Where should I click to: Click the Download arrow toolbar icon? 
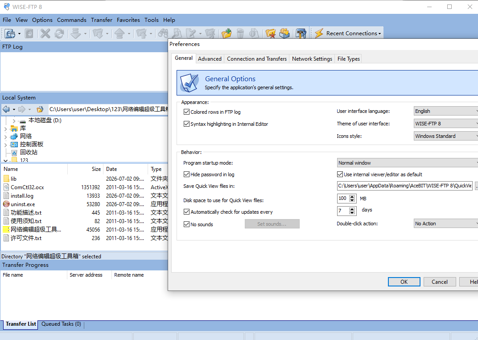[x=76, y=33]
